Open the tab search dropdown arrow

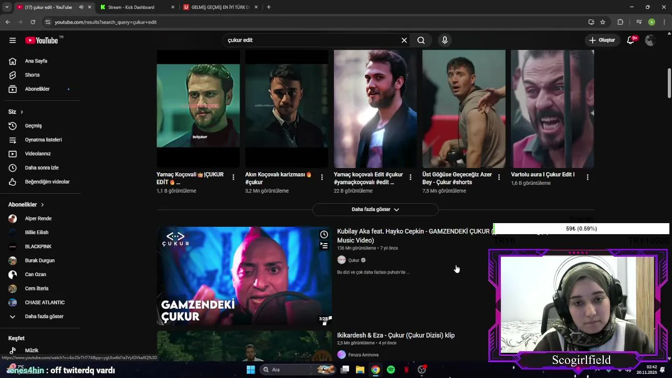click(x=7, y=7)
